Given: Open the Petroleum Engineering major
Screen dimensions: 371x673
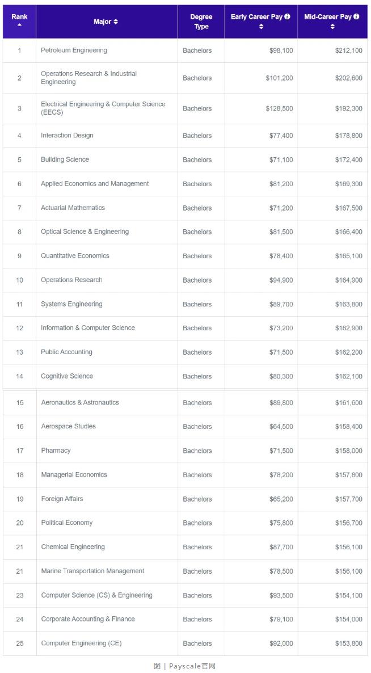Looking at the screenshot, I should (74, 50).
